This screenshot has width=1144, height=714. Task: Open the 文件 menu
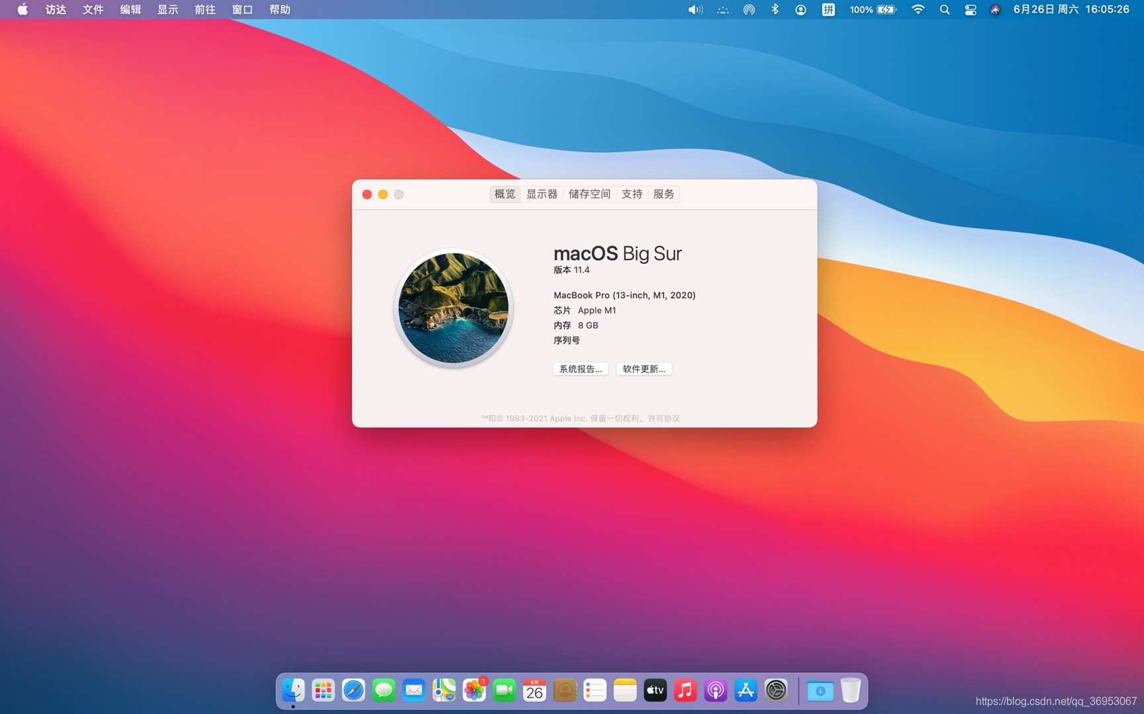pyautogui.click(x=93, y=9)
